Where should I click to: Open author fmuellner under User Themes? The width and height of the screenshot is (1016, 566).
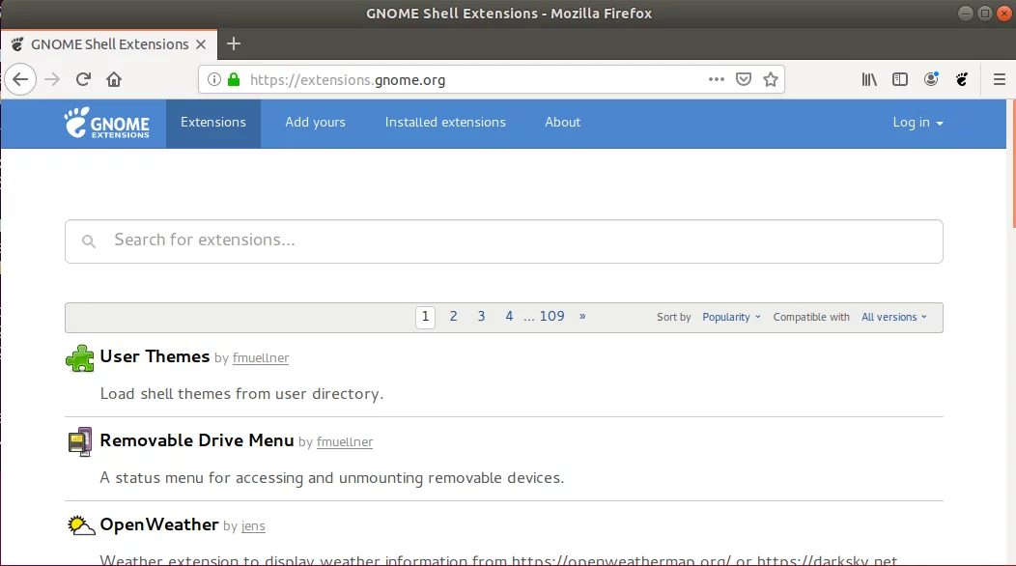click(x=261, y=358)
